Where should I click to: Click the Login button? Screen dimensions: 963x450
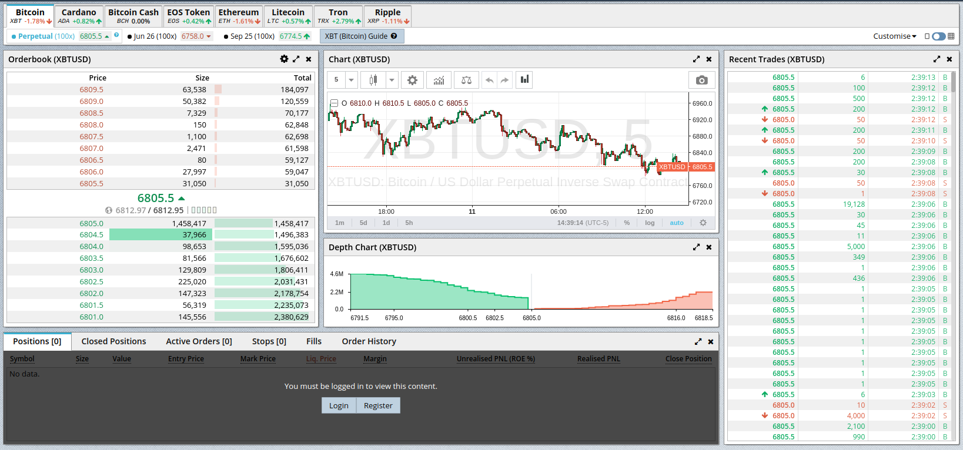pos(339,405)
